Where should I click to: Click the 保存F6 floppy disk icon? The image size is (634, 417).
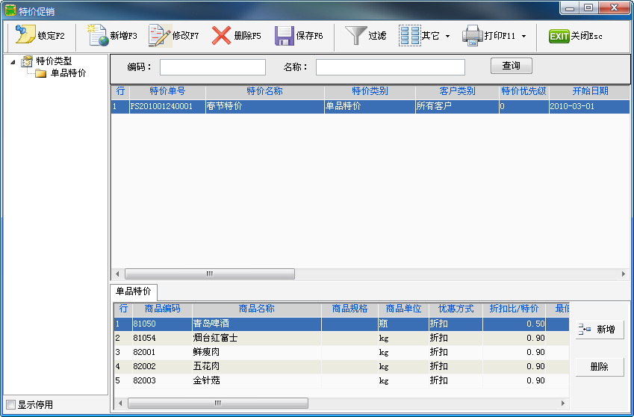285,35
